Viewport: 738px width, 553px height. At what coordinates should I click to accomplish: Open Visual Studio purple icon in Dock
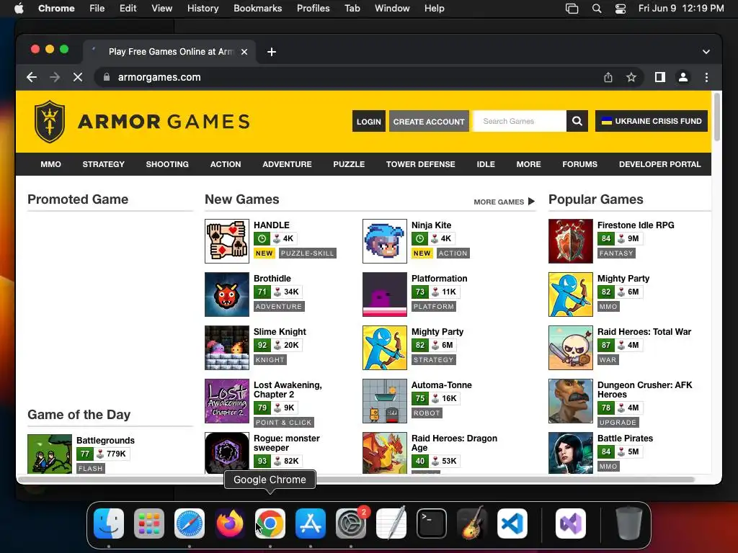click(571, 523)
